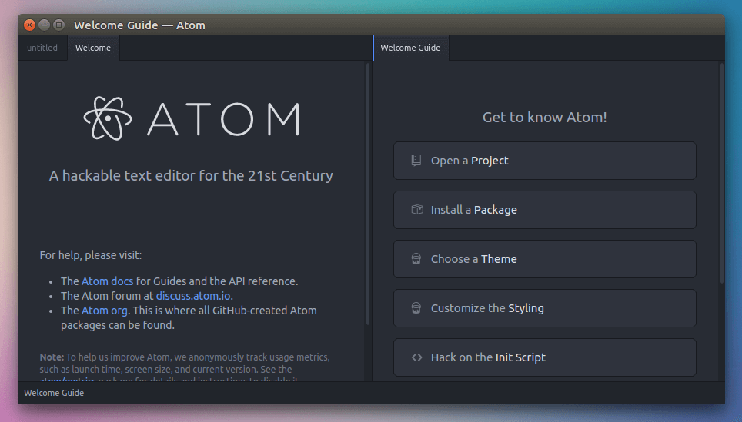This screenshot has width=742, height=422.
Task: Select the Welcome tab in the left pane
Action: pyautogui.click(x=93, y=48)
